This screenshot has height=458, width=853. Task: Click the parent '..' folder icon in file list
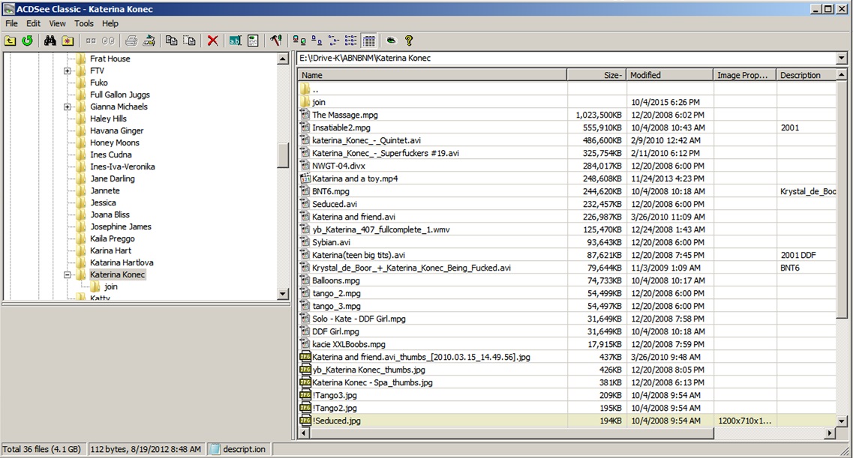coord(305,88)
